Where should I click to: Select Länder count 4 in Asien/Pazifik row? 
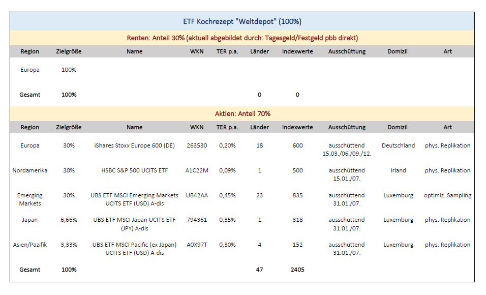pyautogui.click(x=259, y=245)
